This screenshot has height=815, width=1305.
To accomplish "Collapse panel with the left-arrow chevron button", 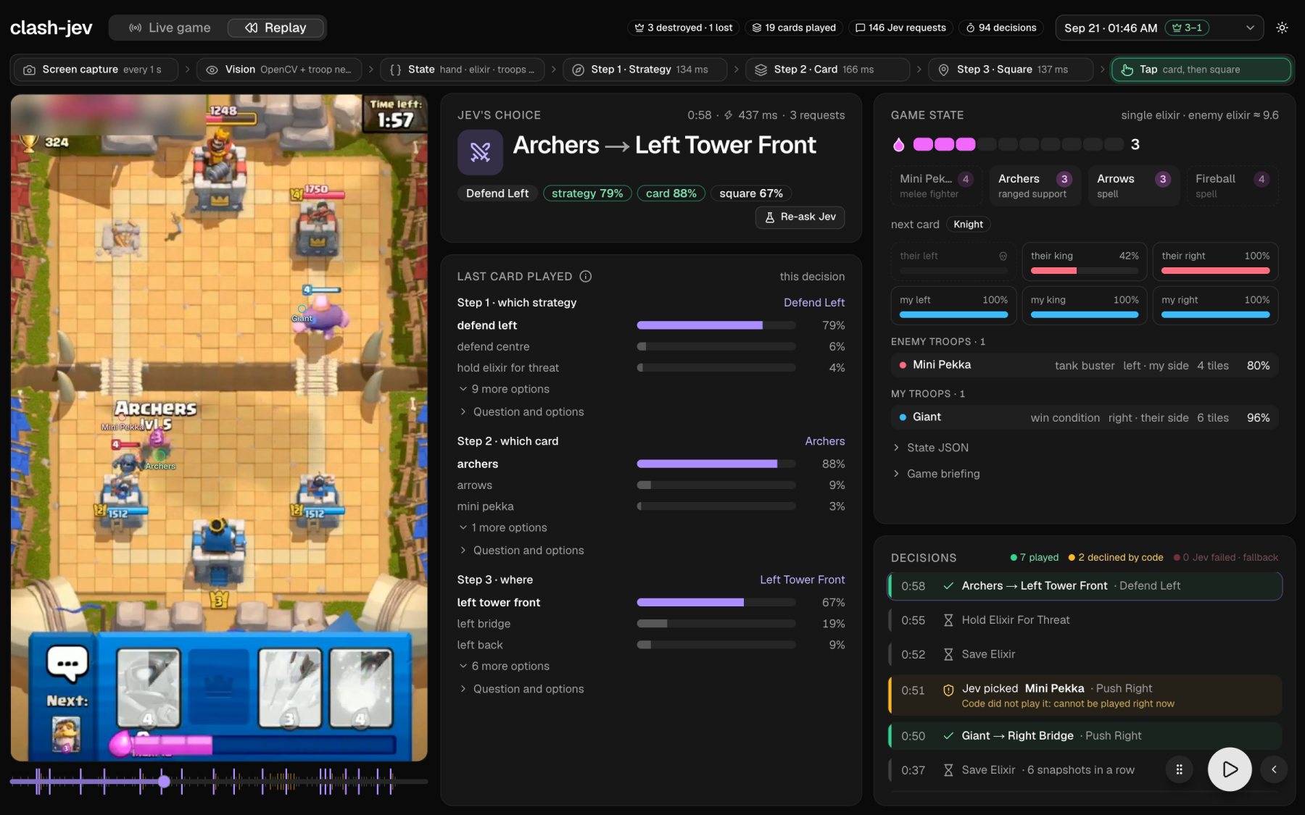I will pos(1274,769).
